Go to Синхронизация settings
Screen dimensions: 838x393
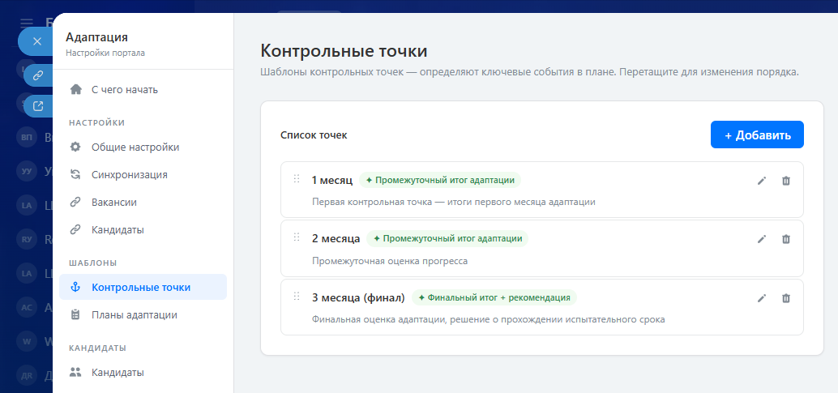[143, 174]
